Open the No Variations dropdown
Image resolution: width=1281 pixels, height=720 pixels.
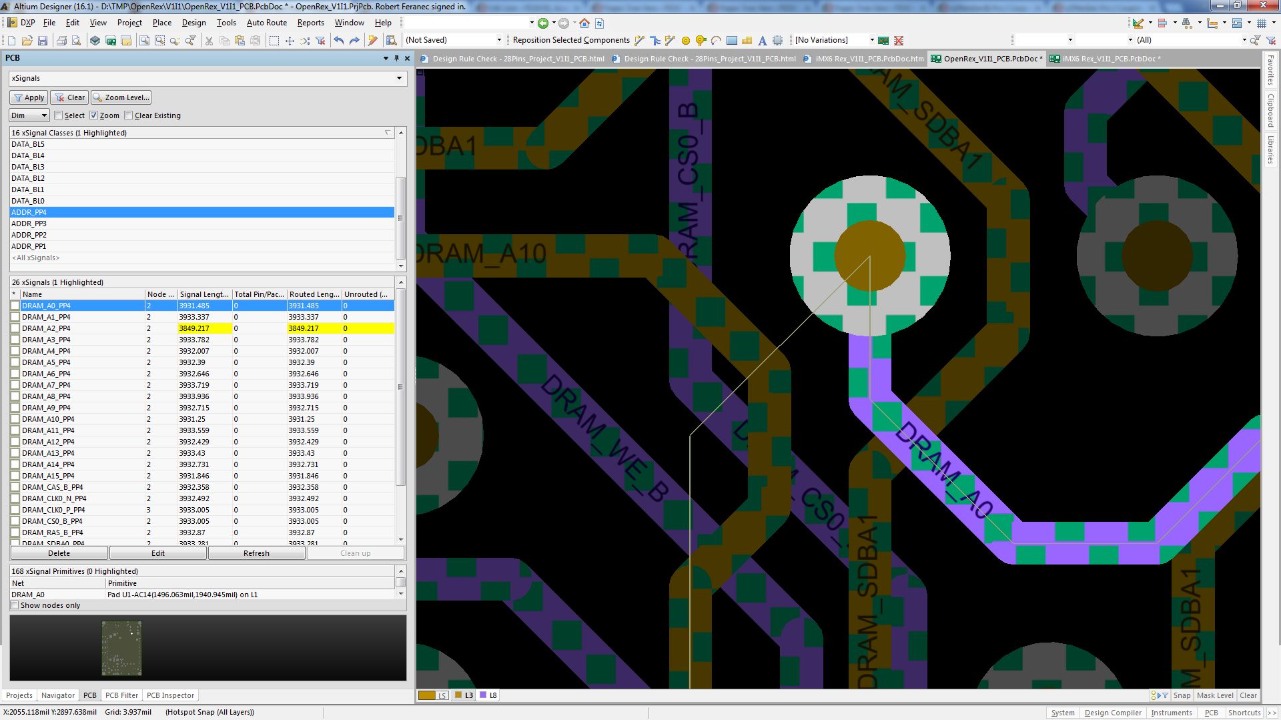tap(871, 40)
